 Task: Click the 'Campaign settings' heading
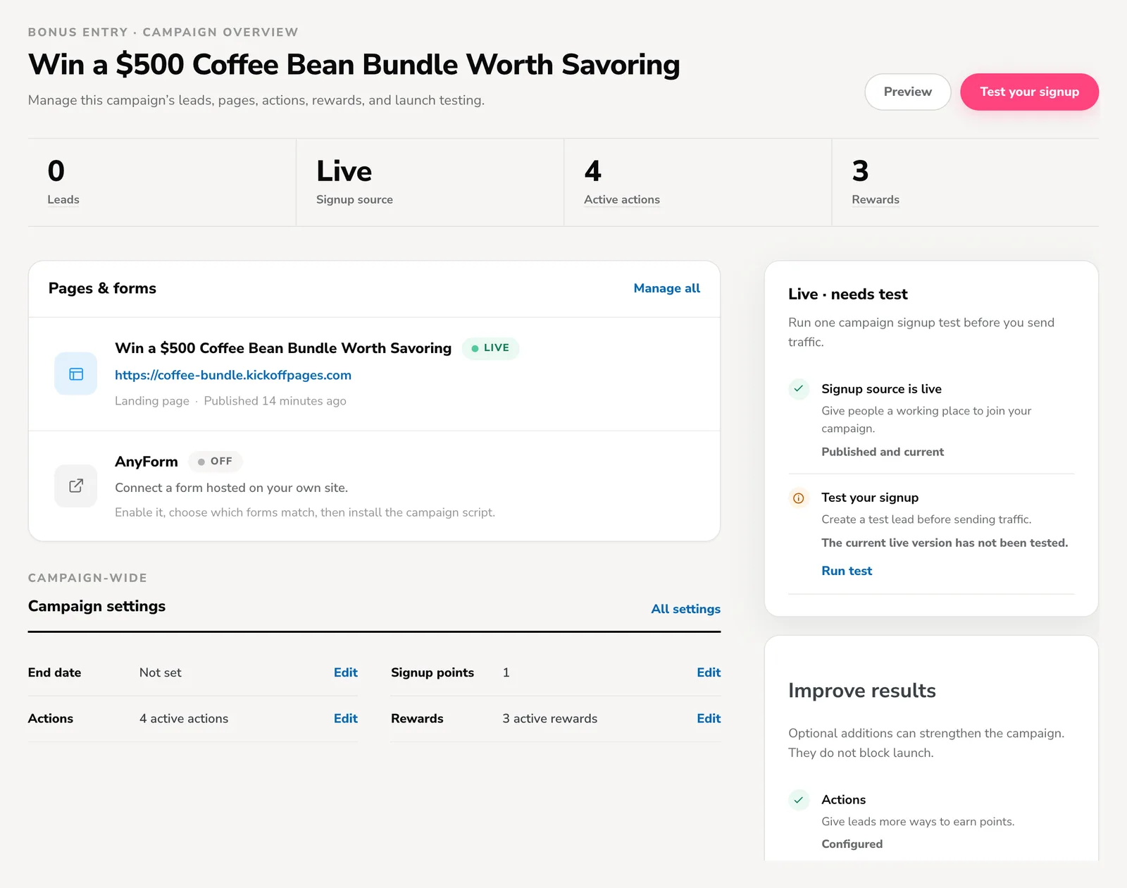pos(96,606)
